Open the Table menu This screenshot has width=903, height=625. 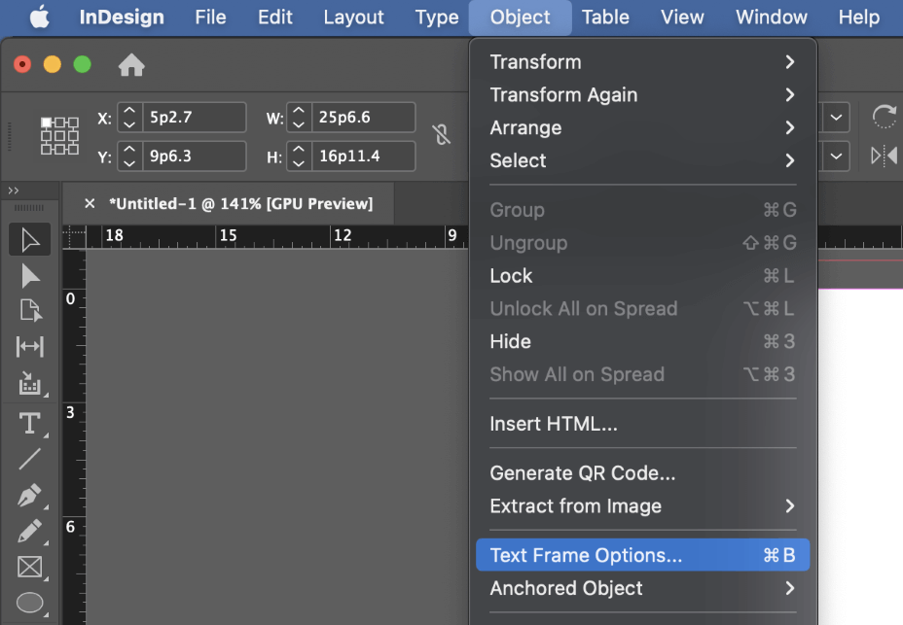604,17
